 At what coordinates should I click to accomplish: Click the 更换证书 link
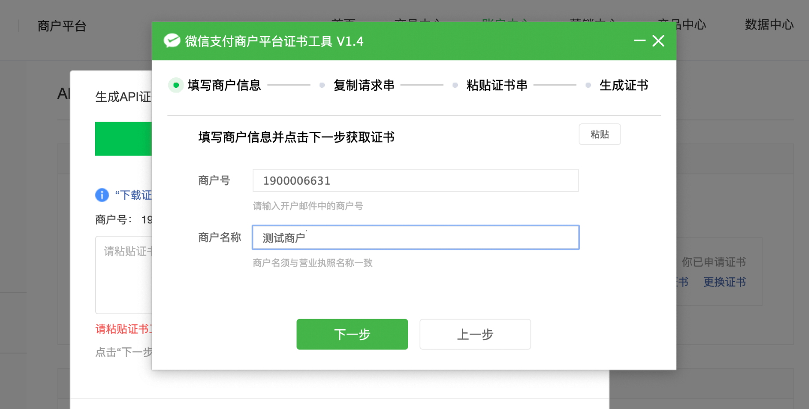coord(724,282)
